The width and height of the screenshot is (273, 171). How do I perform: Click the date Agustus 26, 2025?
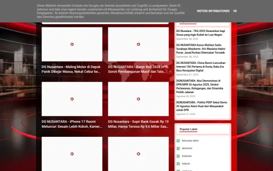pos(186,96)
